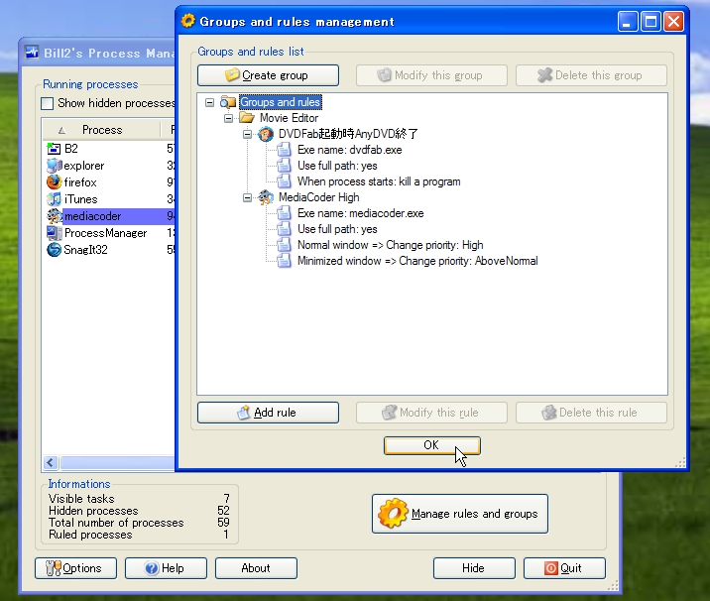710x601 pixels.
Task: Select the Movie Editor folder icon
Action: 247,118
